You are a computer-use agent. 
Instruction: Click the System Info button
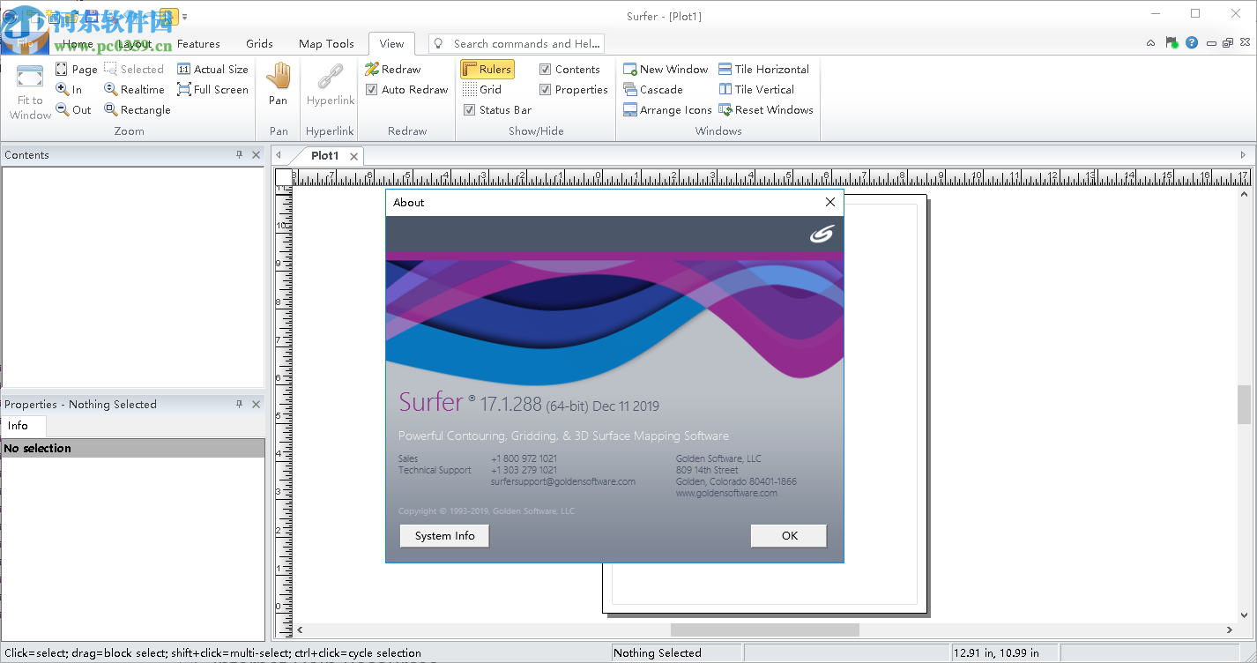point(444,535)
